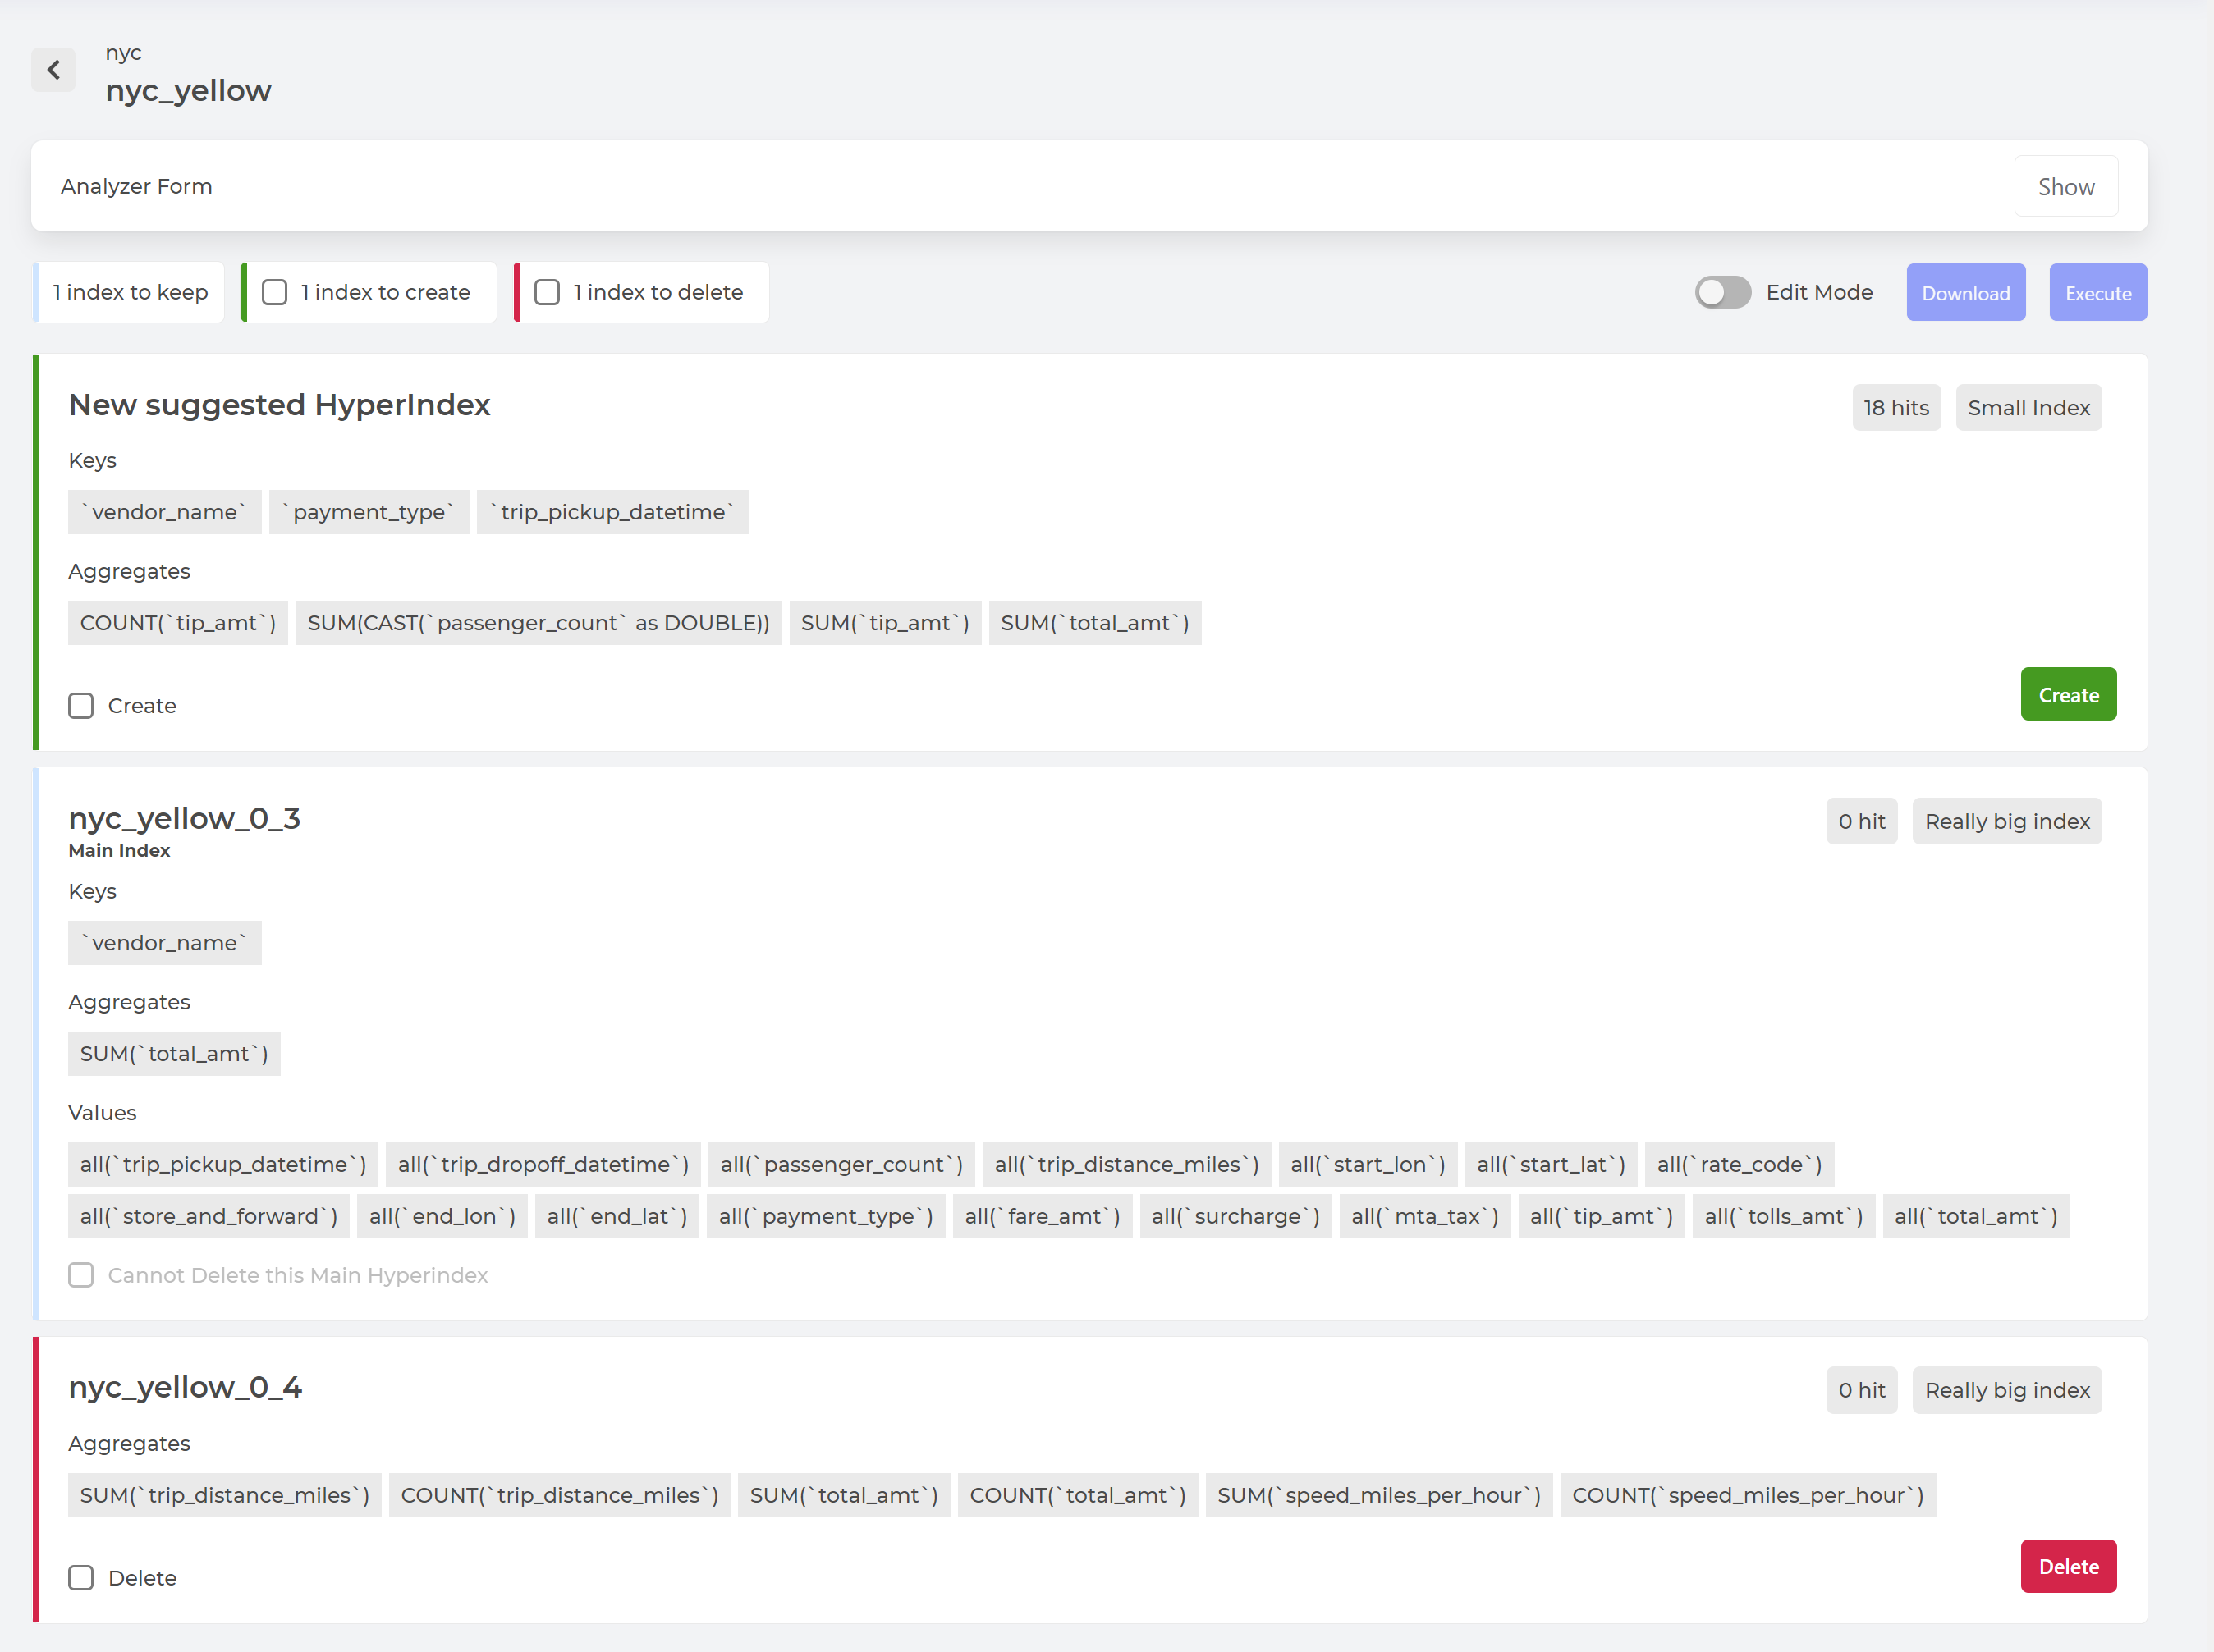The width and height of the screenshot is (2214, 1652).
Task: Click the COUNT(`total_amt`) aggregate chip
Action: pyautogui.click(x=1078, y=1496)
